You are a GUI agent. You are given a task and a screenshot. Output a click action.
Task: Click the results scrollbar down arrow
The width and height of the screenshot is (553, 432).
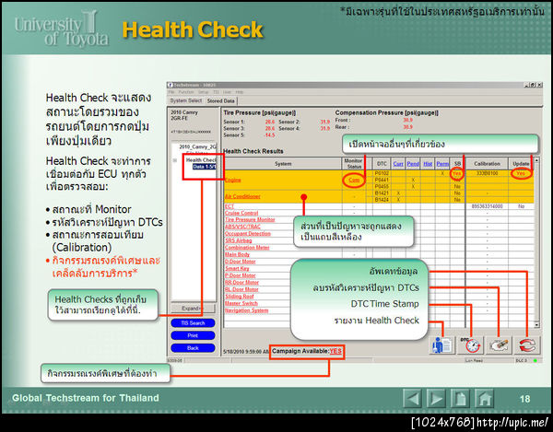[536, 324]
